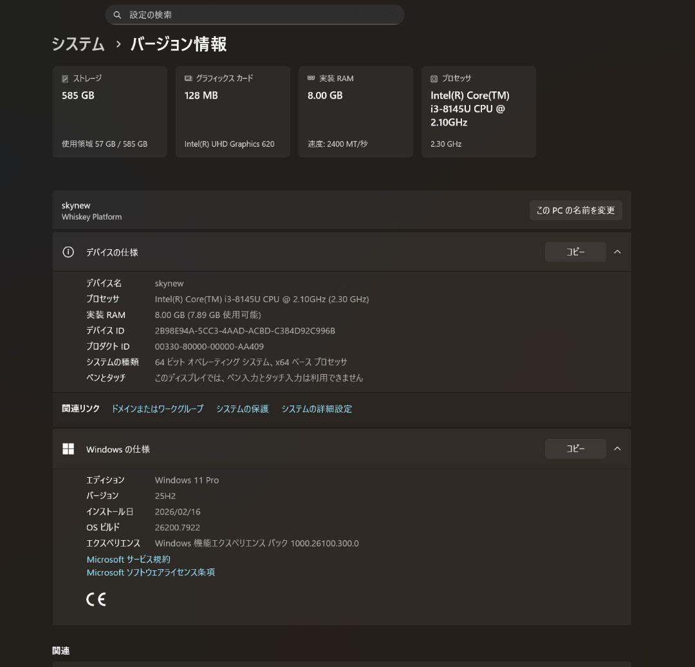
Task: Click product ID 00330-80000-00000-AA409
Action: (x=209, y=346)
